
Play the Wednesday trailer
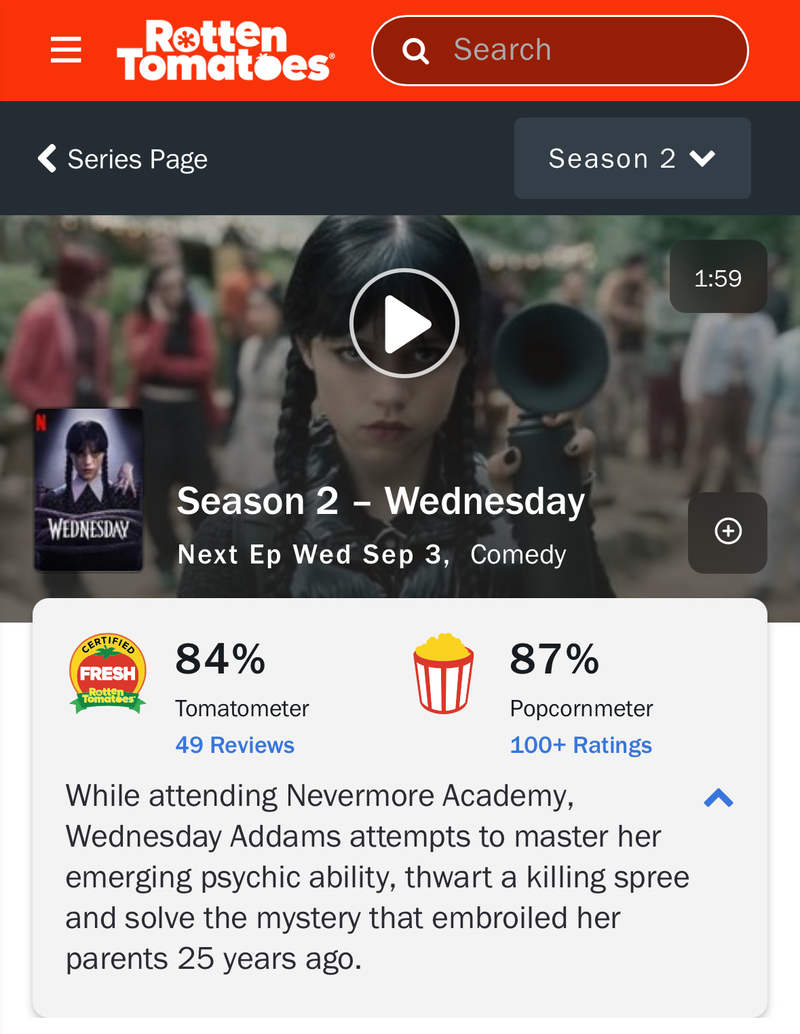(x=404, y=323)
